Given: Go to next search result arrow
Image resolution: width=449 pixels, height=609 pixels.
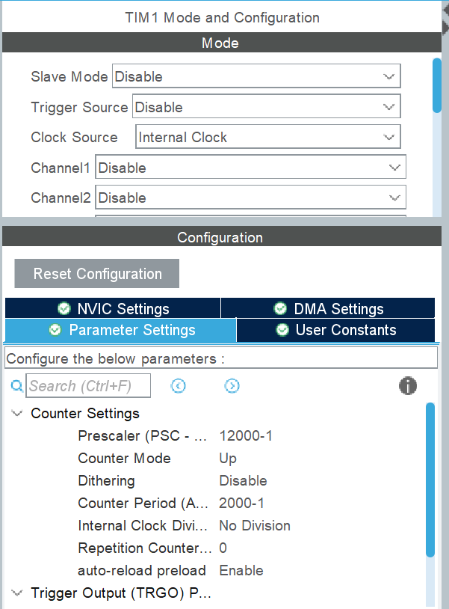Looking at the screenshot, I should pos(232,386).
